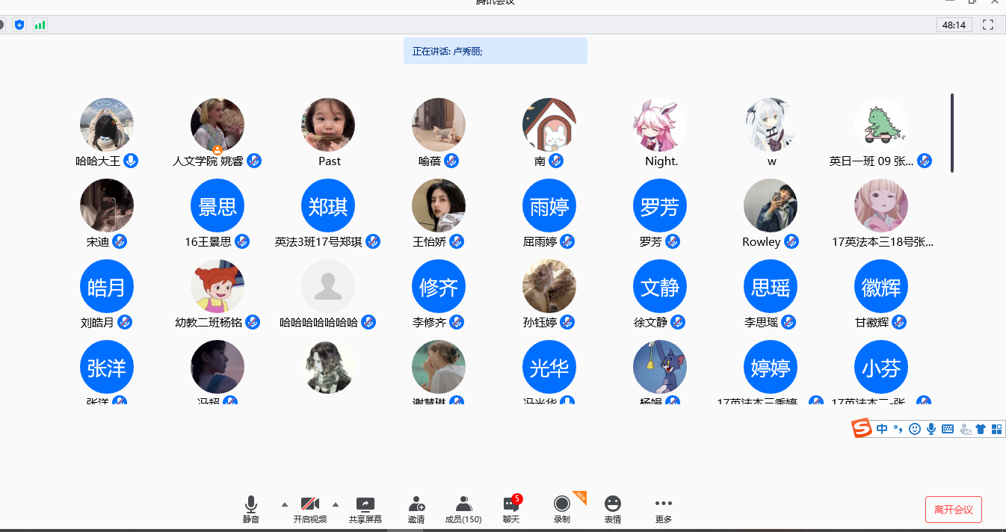
Task: Click the participant list vertical scrollbar
Action: click(x=952, y=133)
